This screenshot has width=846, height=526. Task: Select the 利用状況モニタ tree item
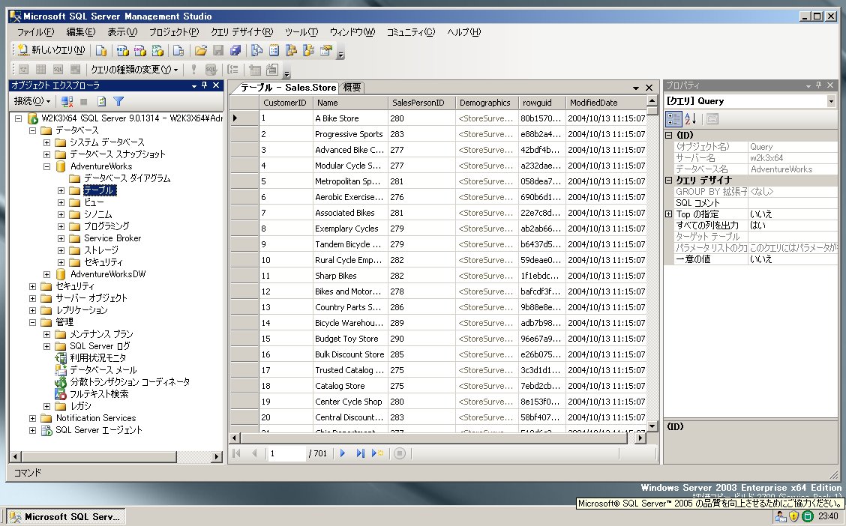(x=97, y=358)
